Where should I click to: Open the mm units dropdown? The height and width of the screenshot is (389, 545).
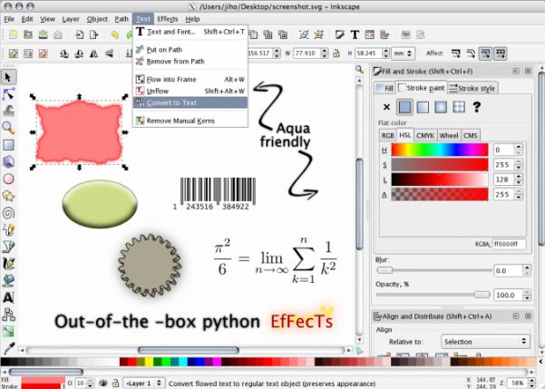(x=404, y=53)
